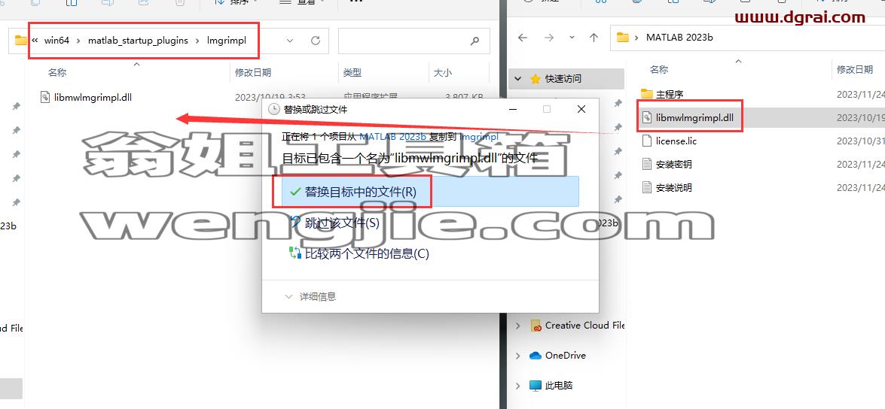Click the magnifier search icon
The image size is (885, 409).
point(475,41)
